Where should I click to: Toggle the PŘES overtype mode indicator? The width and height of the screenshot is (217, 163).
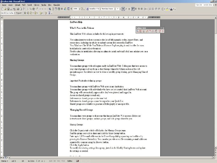pos(63,161)
